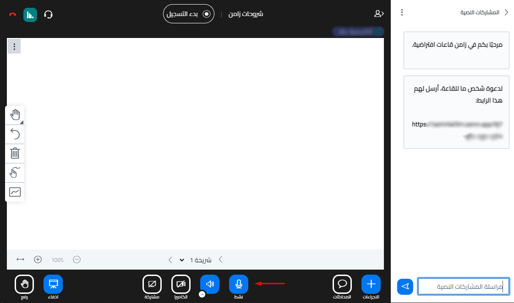
Task: Toggle the multi-user whiteboard icon
Action: (15, 192)
